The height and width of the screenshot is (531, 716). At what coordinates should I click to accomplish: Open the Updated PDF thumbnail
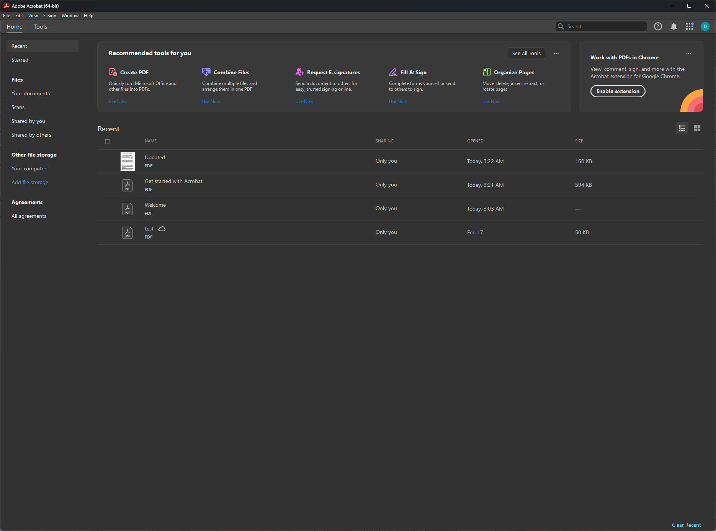[x=128, y=161]
